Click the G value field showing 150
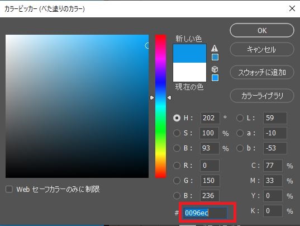 click(x=209, y=181)
